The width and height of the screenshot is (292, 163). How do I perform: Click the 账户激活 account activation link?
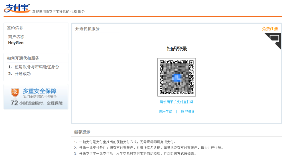point(188,111)
